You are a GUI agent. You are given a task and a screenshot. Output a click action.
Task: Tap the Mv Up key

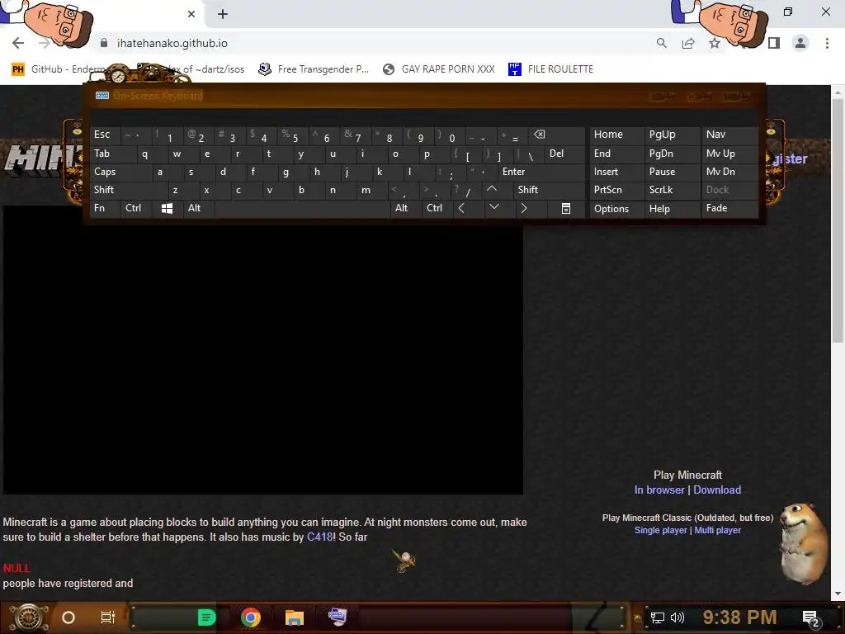pyautogui.click(x=729, y=154)
